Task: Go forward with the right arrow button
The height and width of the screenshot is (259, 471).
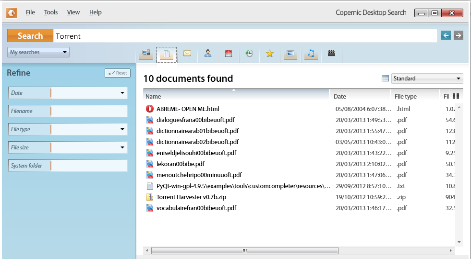Action: (x=459, y=35)
